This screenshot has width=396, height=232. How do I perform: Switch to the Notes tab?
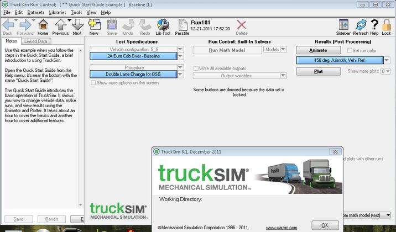tap(12, 41)
